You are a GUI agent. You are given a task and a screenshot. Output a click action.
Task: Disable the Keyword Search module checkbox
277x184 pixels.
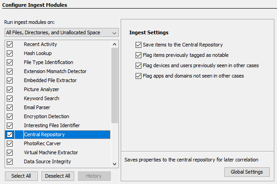9,99
